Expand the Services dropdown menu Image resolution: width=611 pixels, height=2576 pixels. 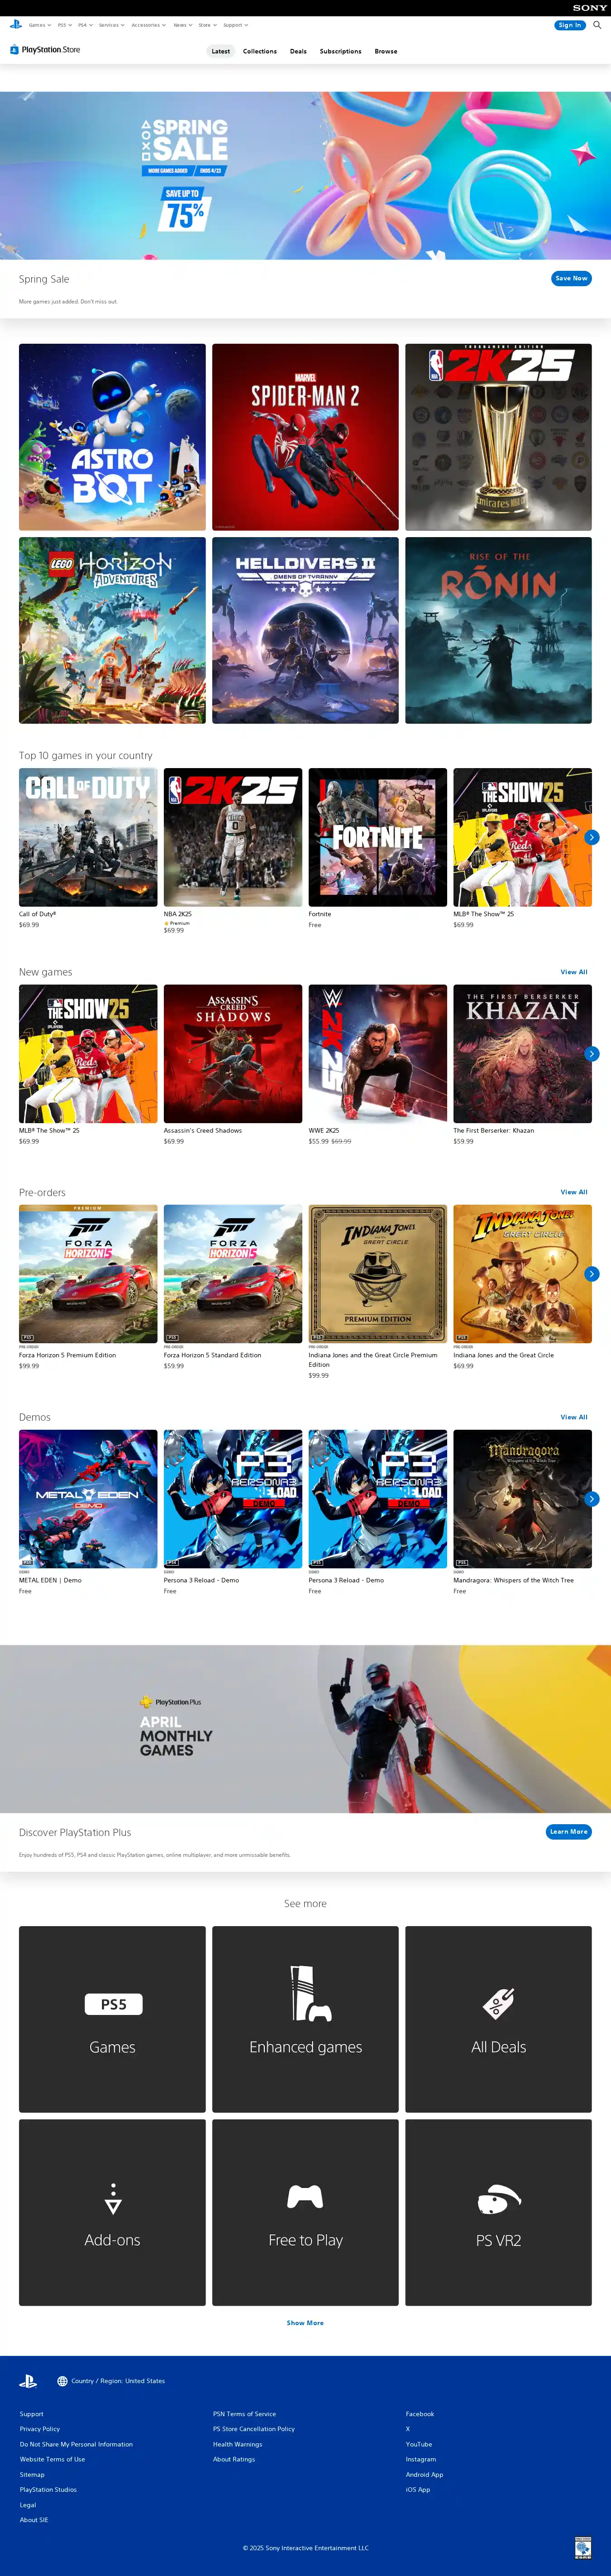point(111,25)
